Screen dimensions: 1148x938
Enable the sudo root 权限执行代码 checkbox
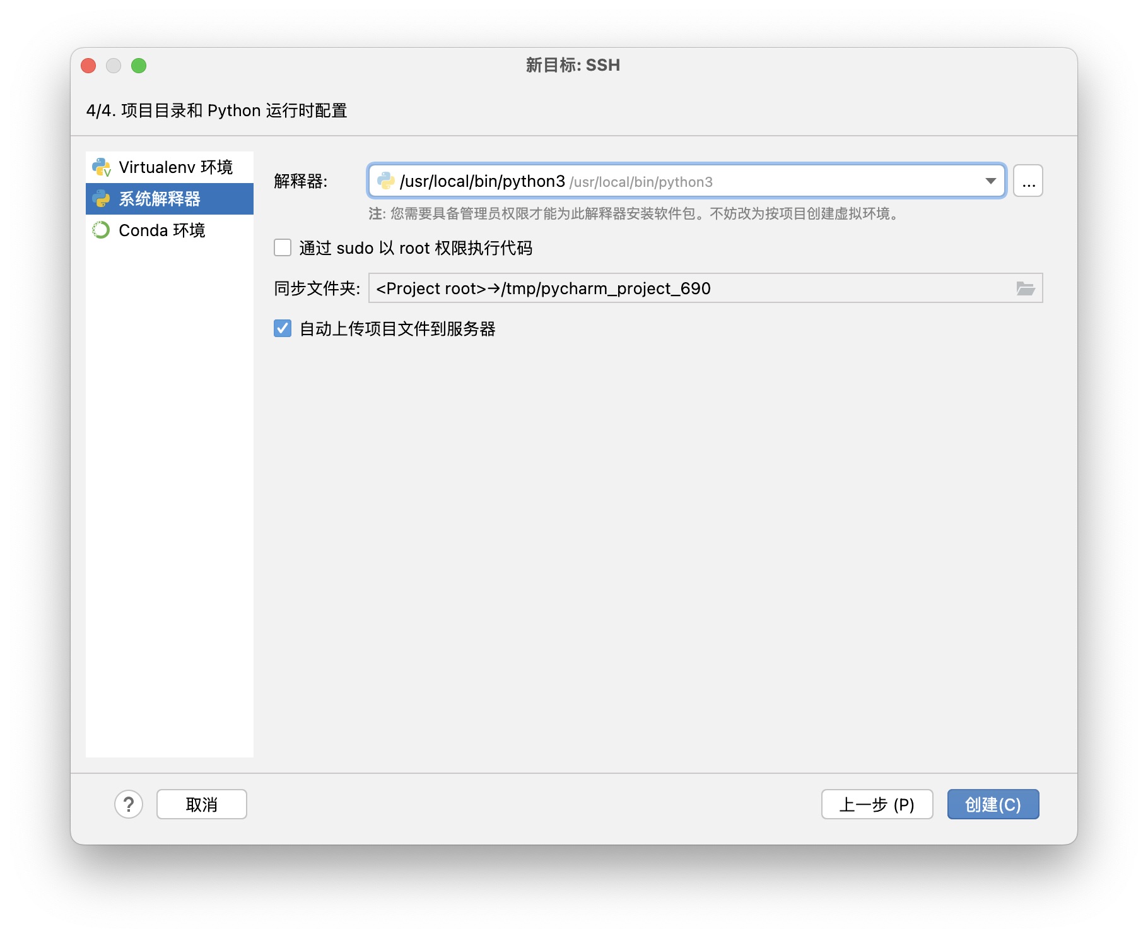283,247
